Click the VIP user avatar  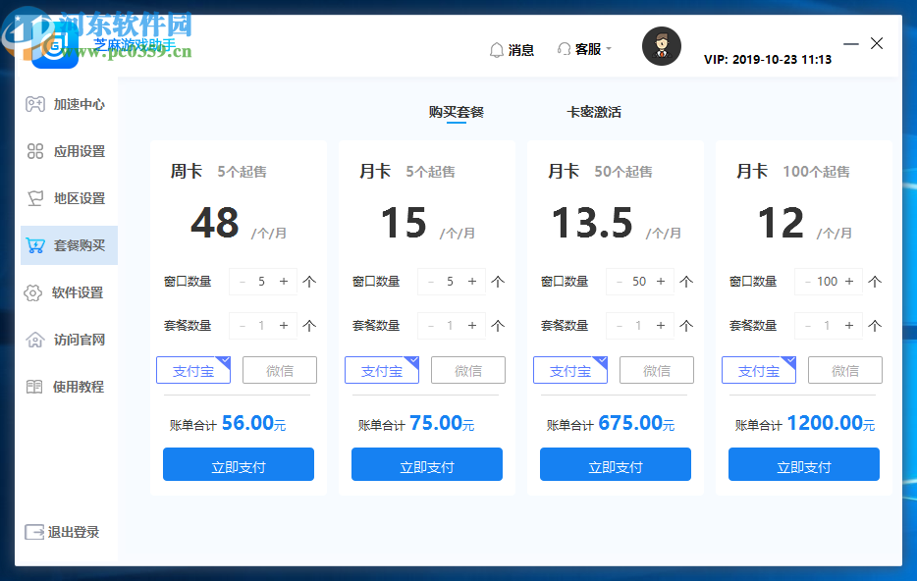click(x=661, y=46)
